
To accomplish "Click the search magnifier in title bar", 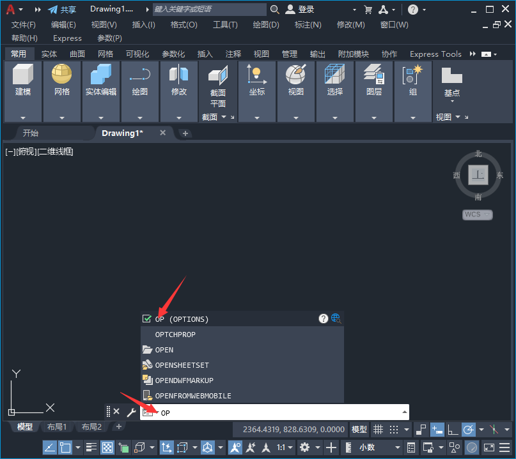I will coord(274,10).
